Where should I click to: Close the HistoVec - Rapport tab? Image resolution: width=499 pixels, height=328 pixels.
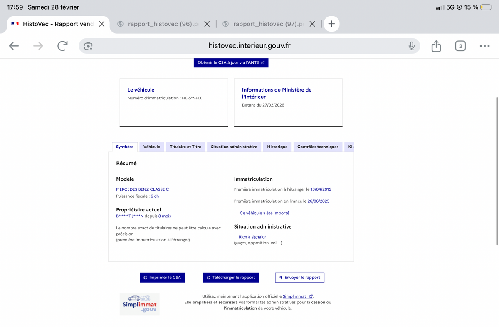click(101, 24)
